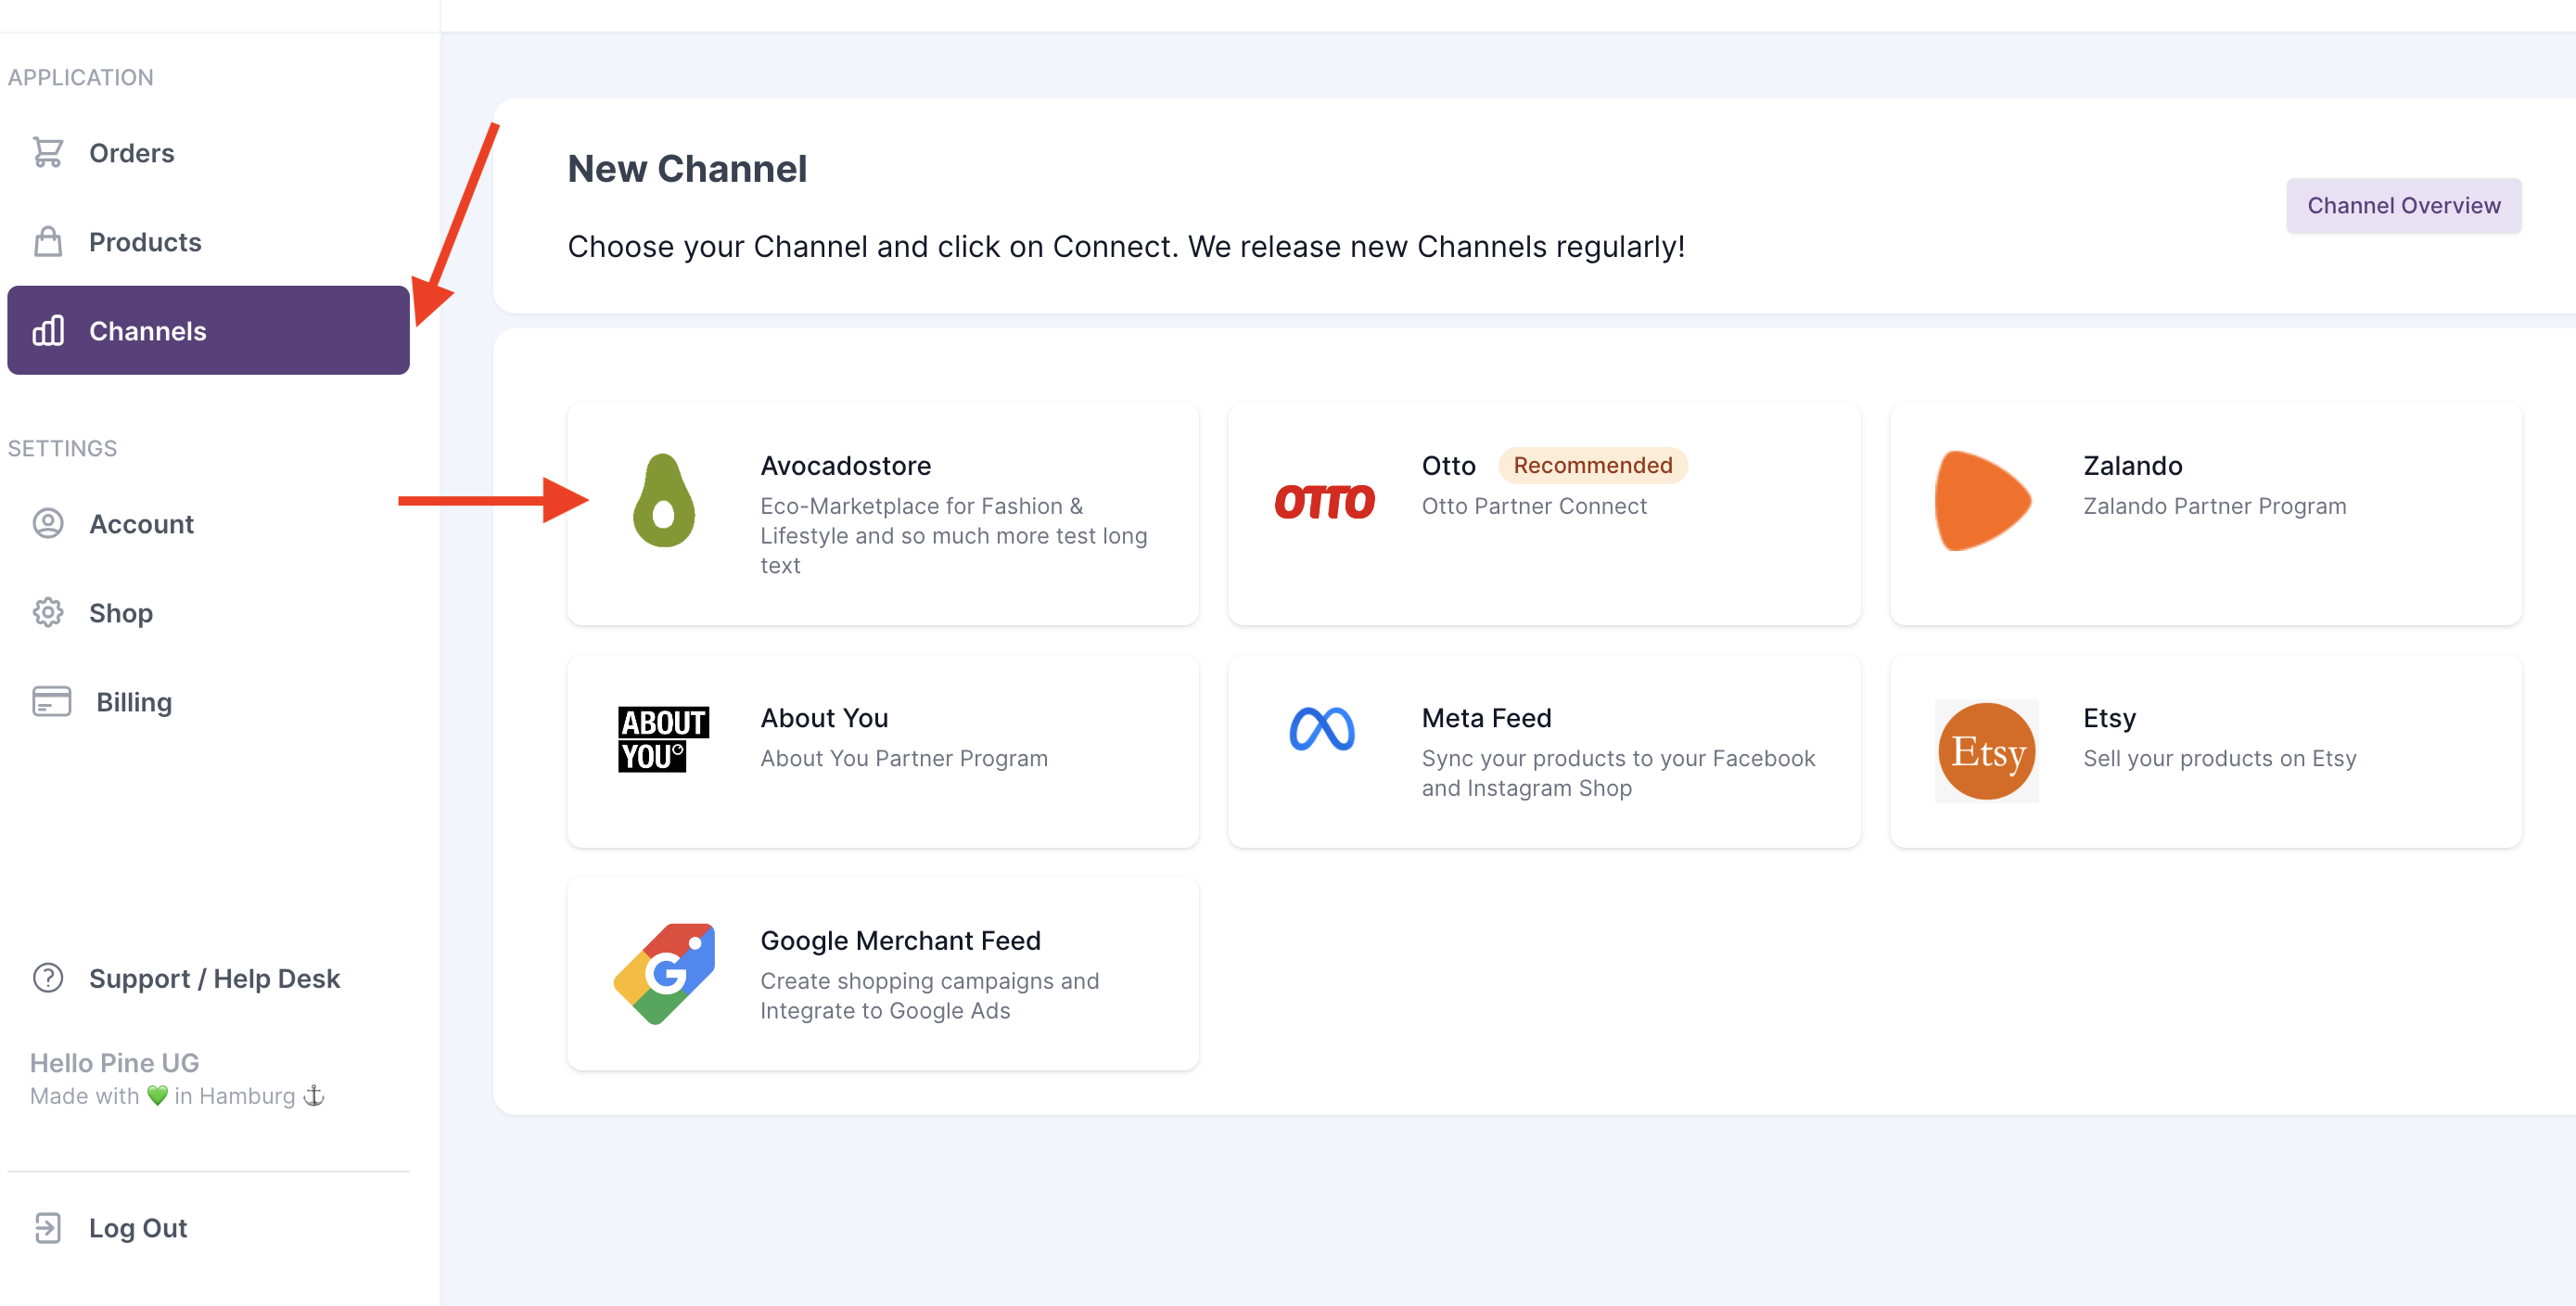Click the Channels bar chart icon
The height and width of the screenshot is (1306, 2576).
click(47, 330)
